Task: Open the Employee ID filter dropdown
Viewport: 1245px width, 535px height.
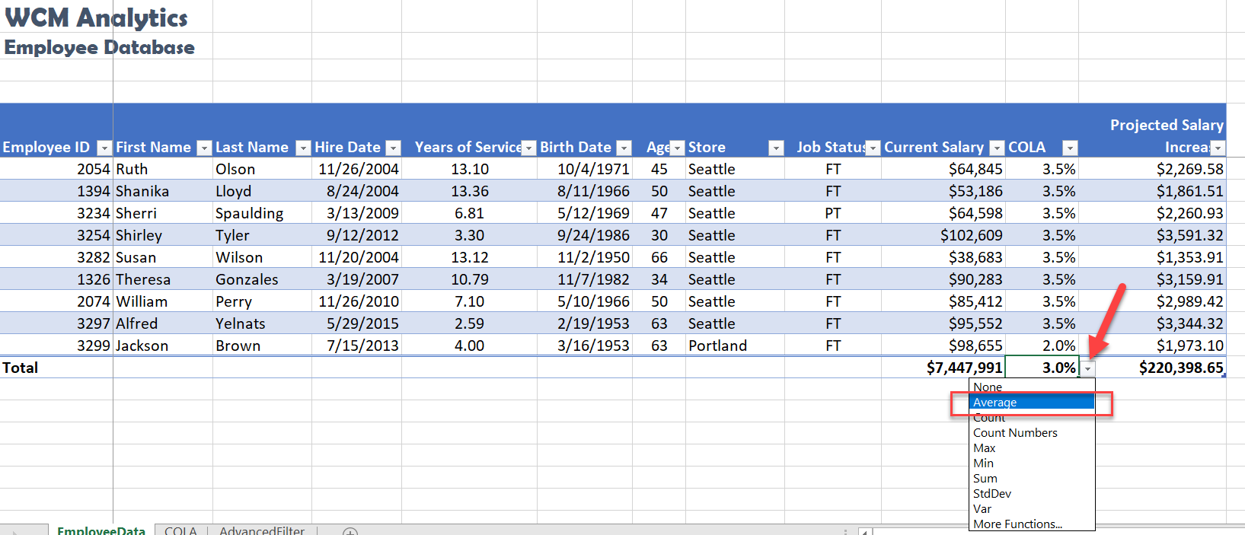Action: pos(104,148)
